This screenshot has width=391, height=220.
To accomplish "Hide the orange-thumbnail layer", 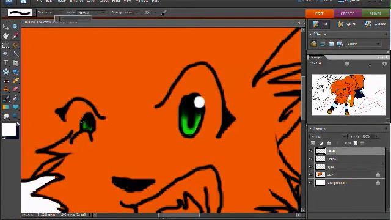I will tap(311, 175).
